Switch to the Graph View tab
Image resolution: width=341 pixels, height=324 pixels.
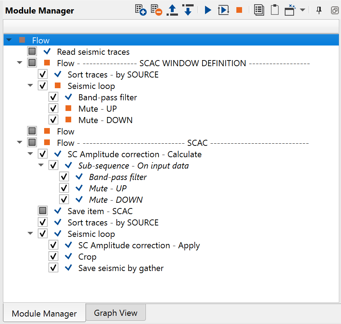pyautogui.click(x=115, y=313)
